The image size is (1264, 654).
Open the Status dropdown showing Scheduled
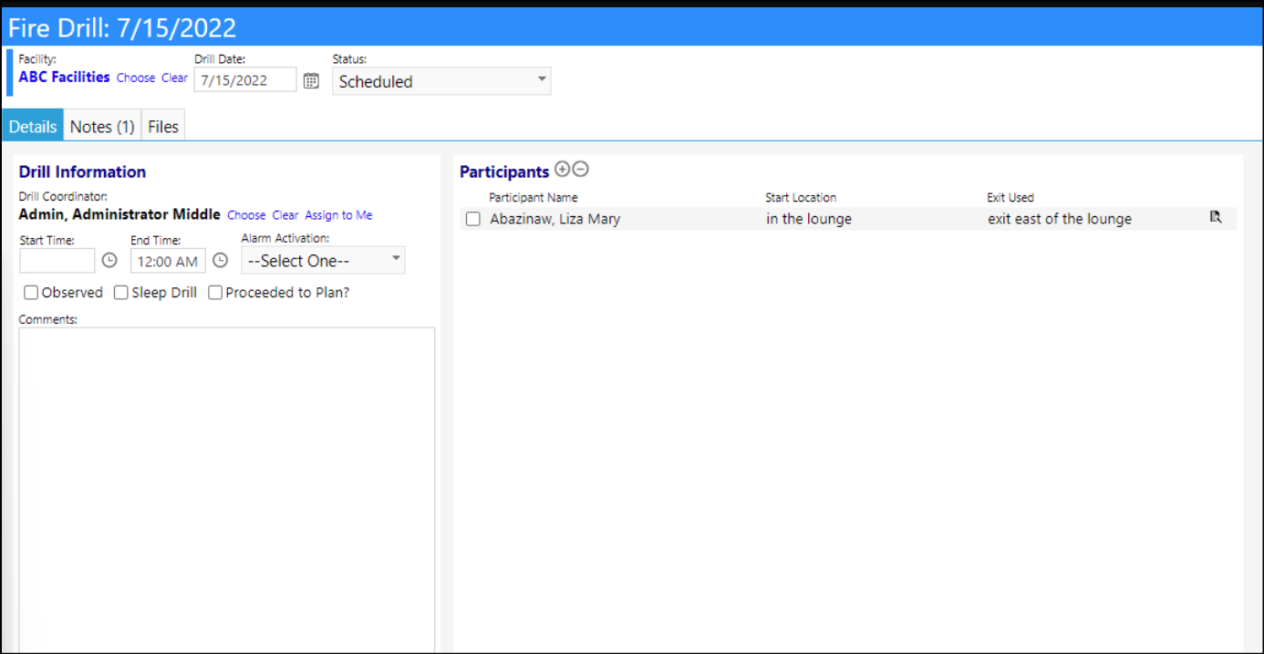click(441, 81)
